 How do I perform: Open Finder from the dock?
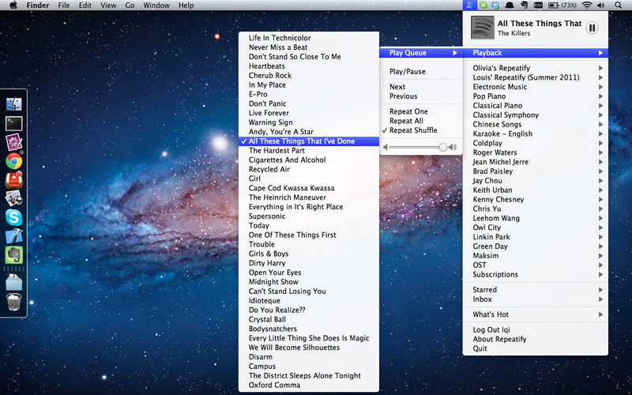coord(13,104)
